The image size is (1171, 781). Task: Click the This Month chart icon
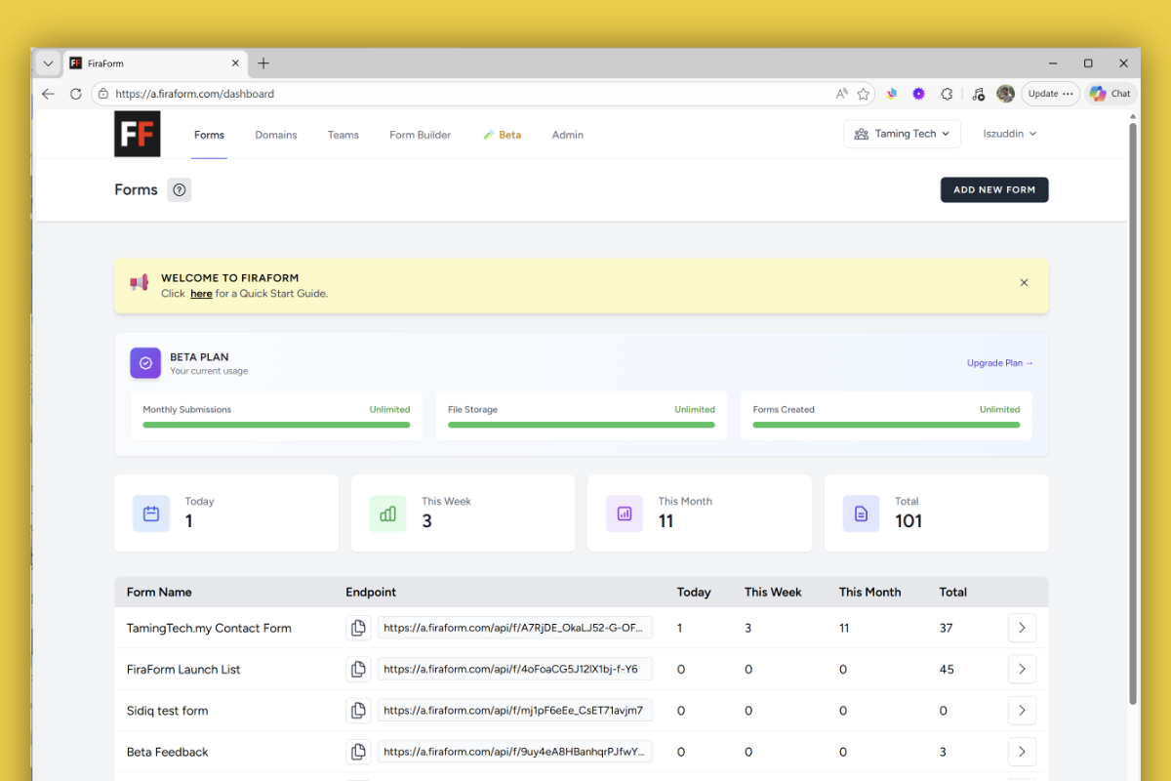coord(625,513)
